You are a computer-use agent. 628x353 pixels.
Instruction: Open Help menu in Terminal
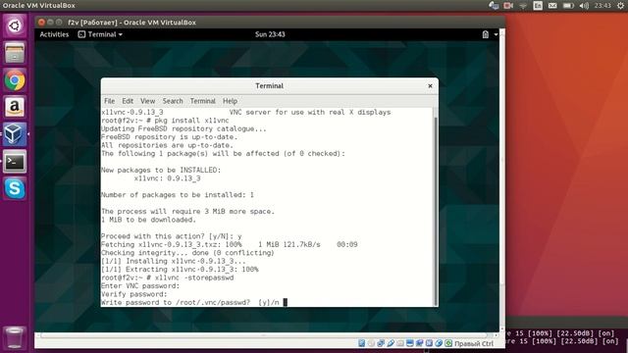click(x=230, y=101)
